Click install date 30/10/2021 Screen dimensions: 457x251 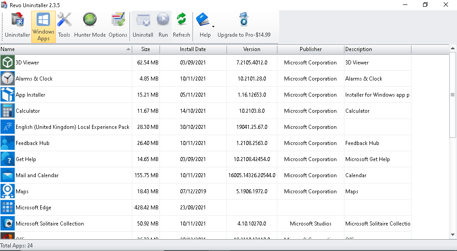(193, 127)
